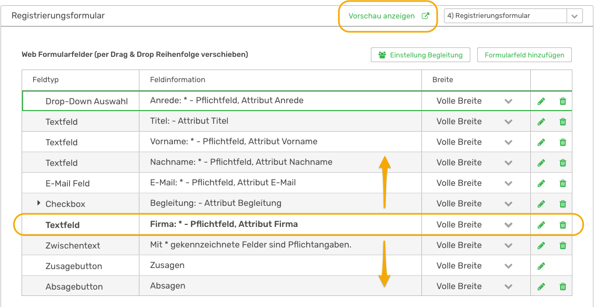Trash the Zwischentext row
The width and height of the screenshot is (595, 307).
[563, 245]
